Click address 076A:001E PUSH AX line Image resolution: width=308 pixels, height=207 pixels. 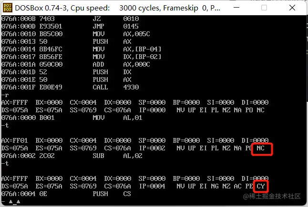[x=66, y=79]
